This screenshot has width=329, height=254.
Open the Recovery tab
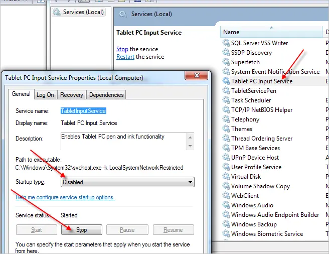(72, 95)
